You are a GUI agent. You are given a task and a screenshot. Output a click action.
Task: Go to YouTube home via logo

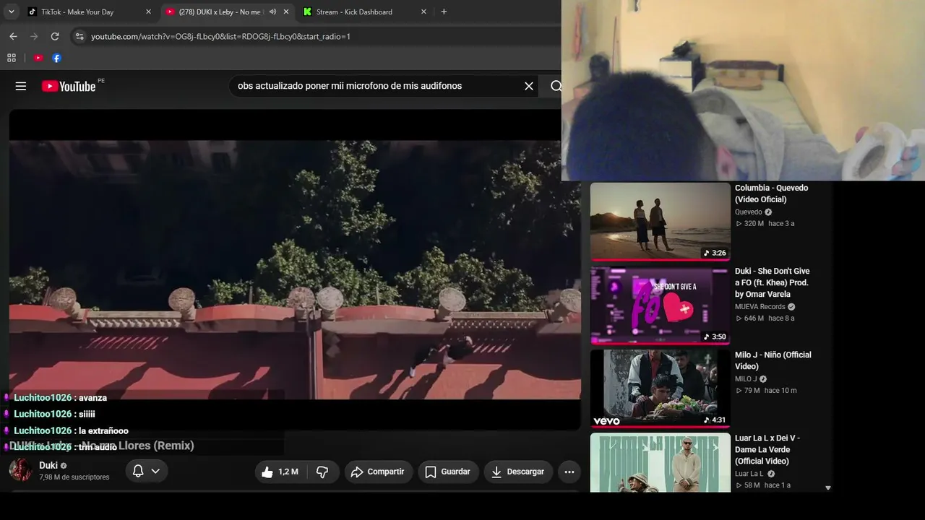[x=69, y=86]
